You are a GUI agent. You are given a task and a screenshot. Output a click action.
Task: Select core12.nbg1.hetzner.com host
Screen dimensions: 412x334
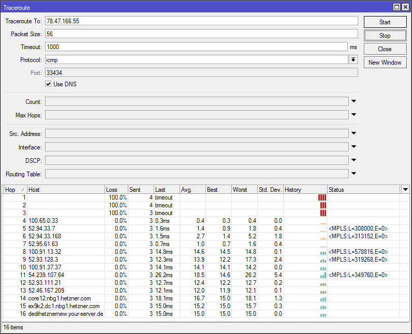[60, 298]
